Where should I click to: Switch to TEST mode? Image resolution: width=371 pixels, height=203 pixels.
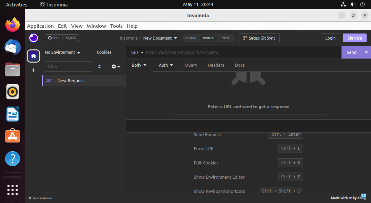click(226, 38)
